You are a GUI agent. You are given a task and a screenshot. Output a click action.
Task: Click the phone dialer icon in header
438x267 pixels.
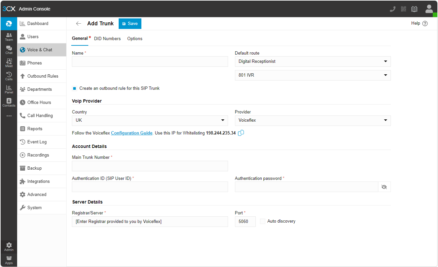pos(393,9)
